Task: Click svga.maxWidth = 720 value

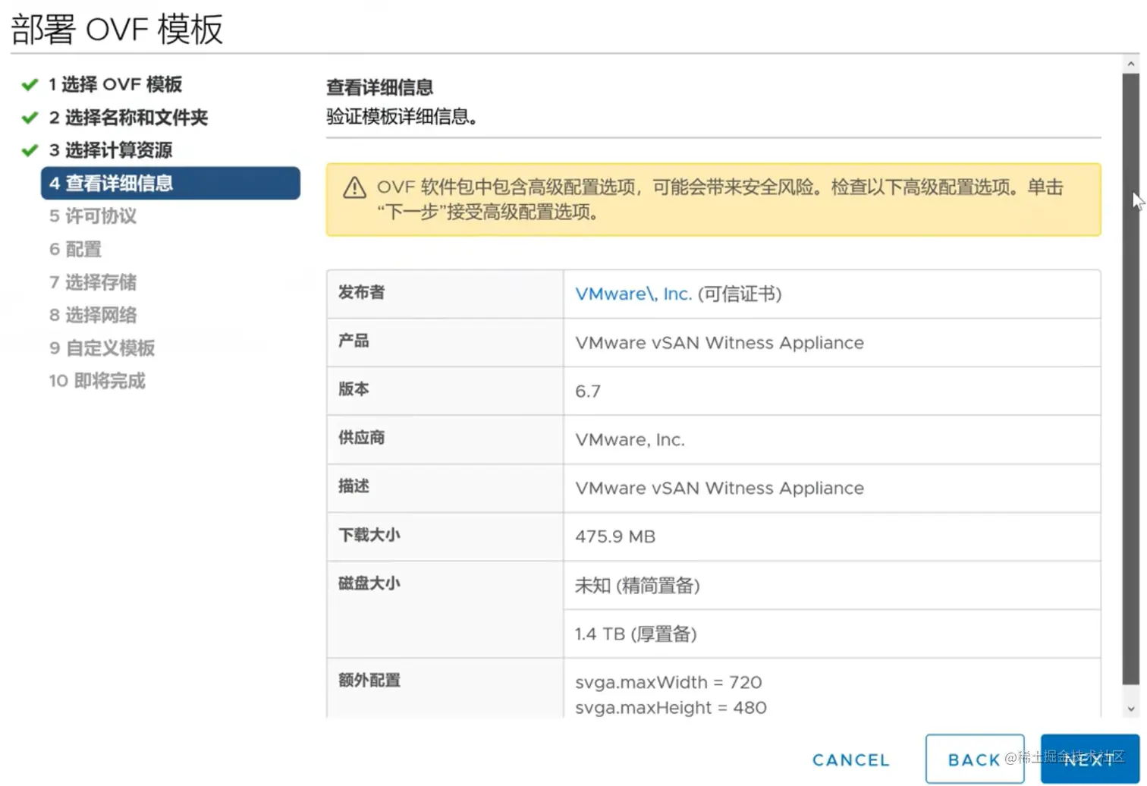Action: [668, 683]
